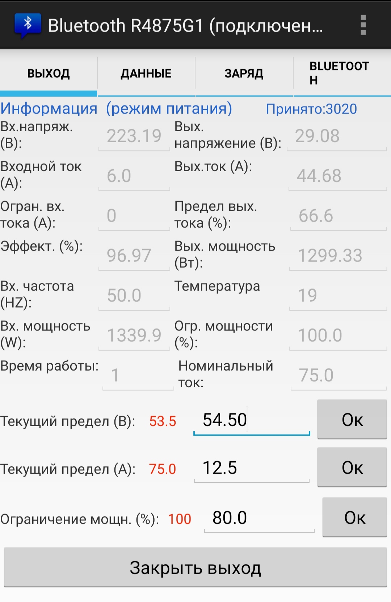Image resolution: width=391 pixels, height=602 pixels.
Task: Open the three-dot overflow menu
Action: coord(363,25)
